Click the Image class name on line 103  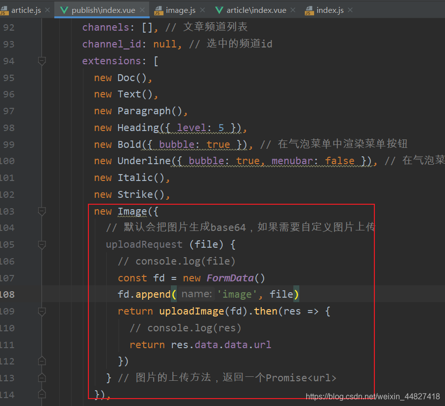coord(132,212)
